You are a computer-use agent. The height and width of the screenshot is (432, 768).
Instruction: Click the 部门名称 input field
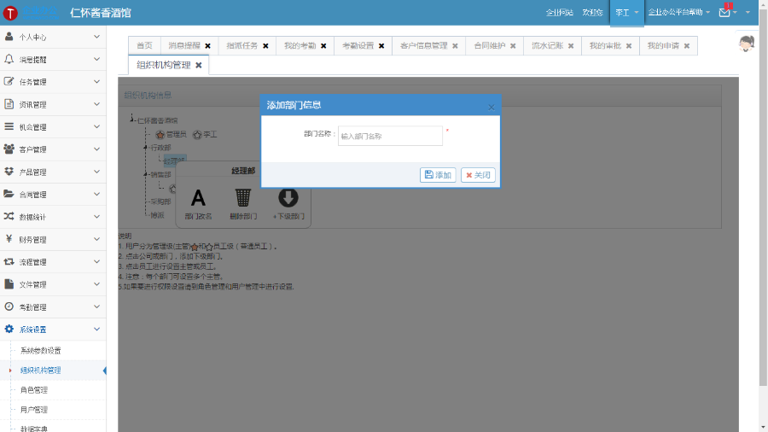[x=390, y=136]
